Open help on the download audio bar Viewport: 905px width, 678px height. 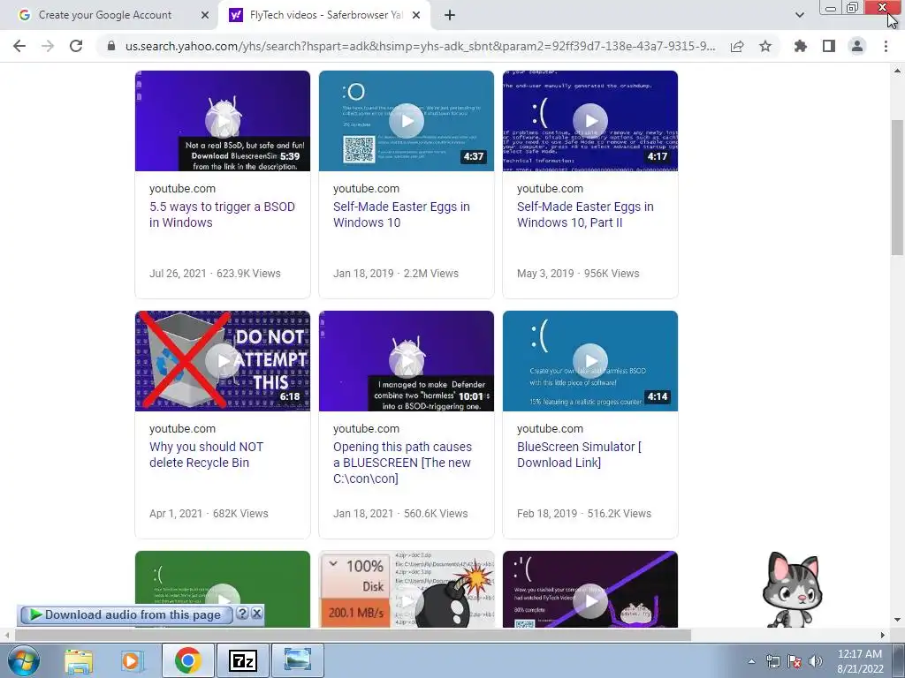pos(242,614)
